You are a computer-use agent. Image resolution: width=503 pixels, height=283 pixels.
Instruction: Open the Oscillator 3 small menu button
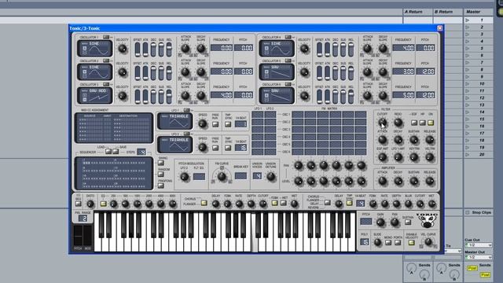[x=106, y=84]
